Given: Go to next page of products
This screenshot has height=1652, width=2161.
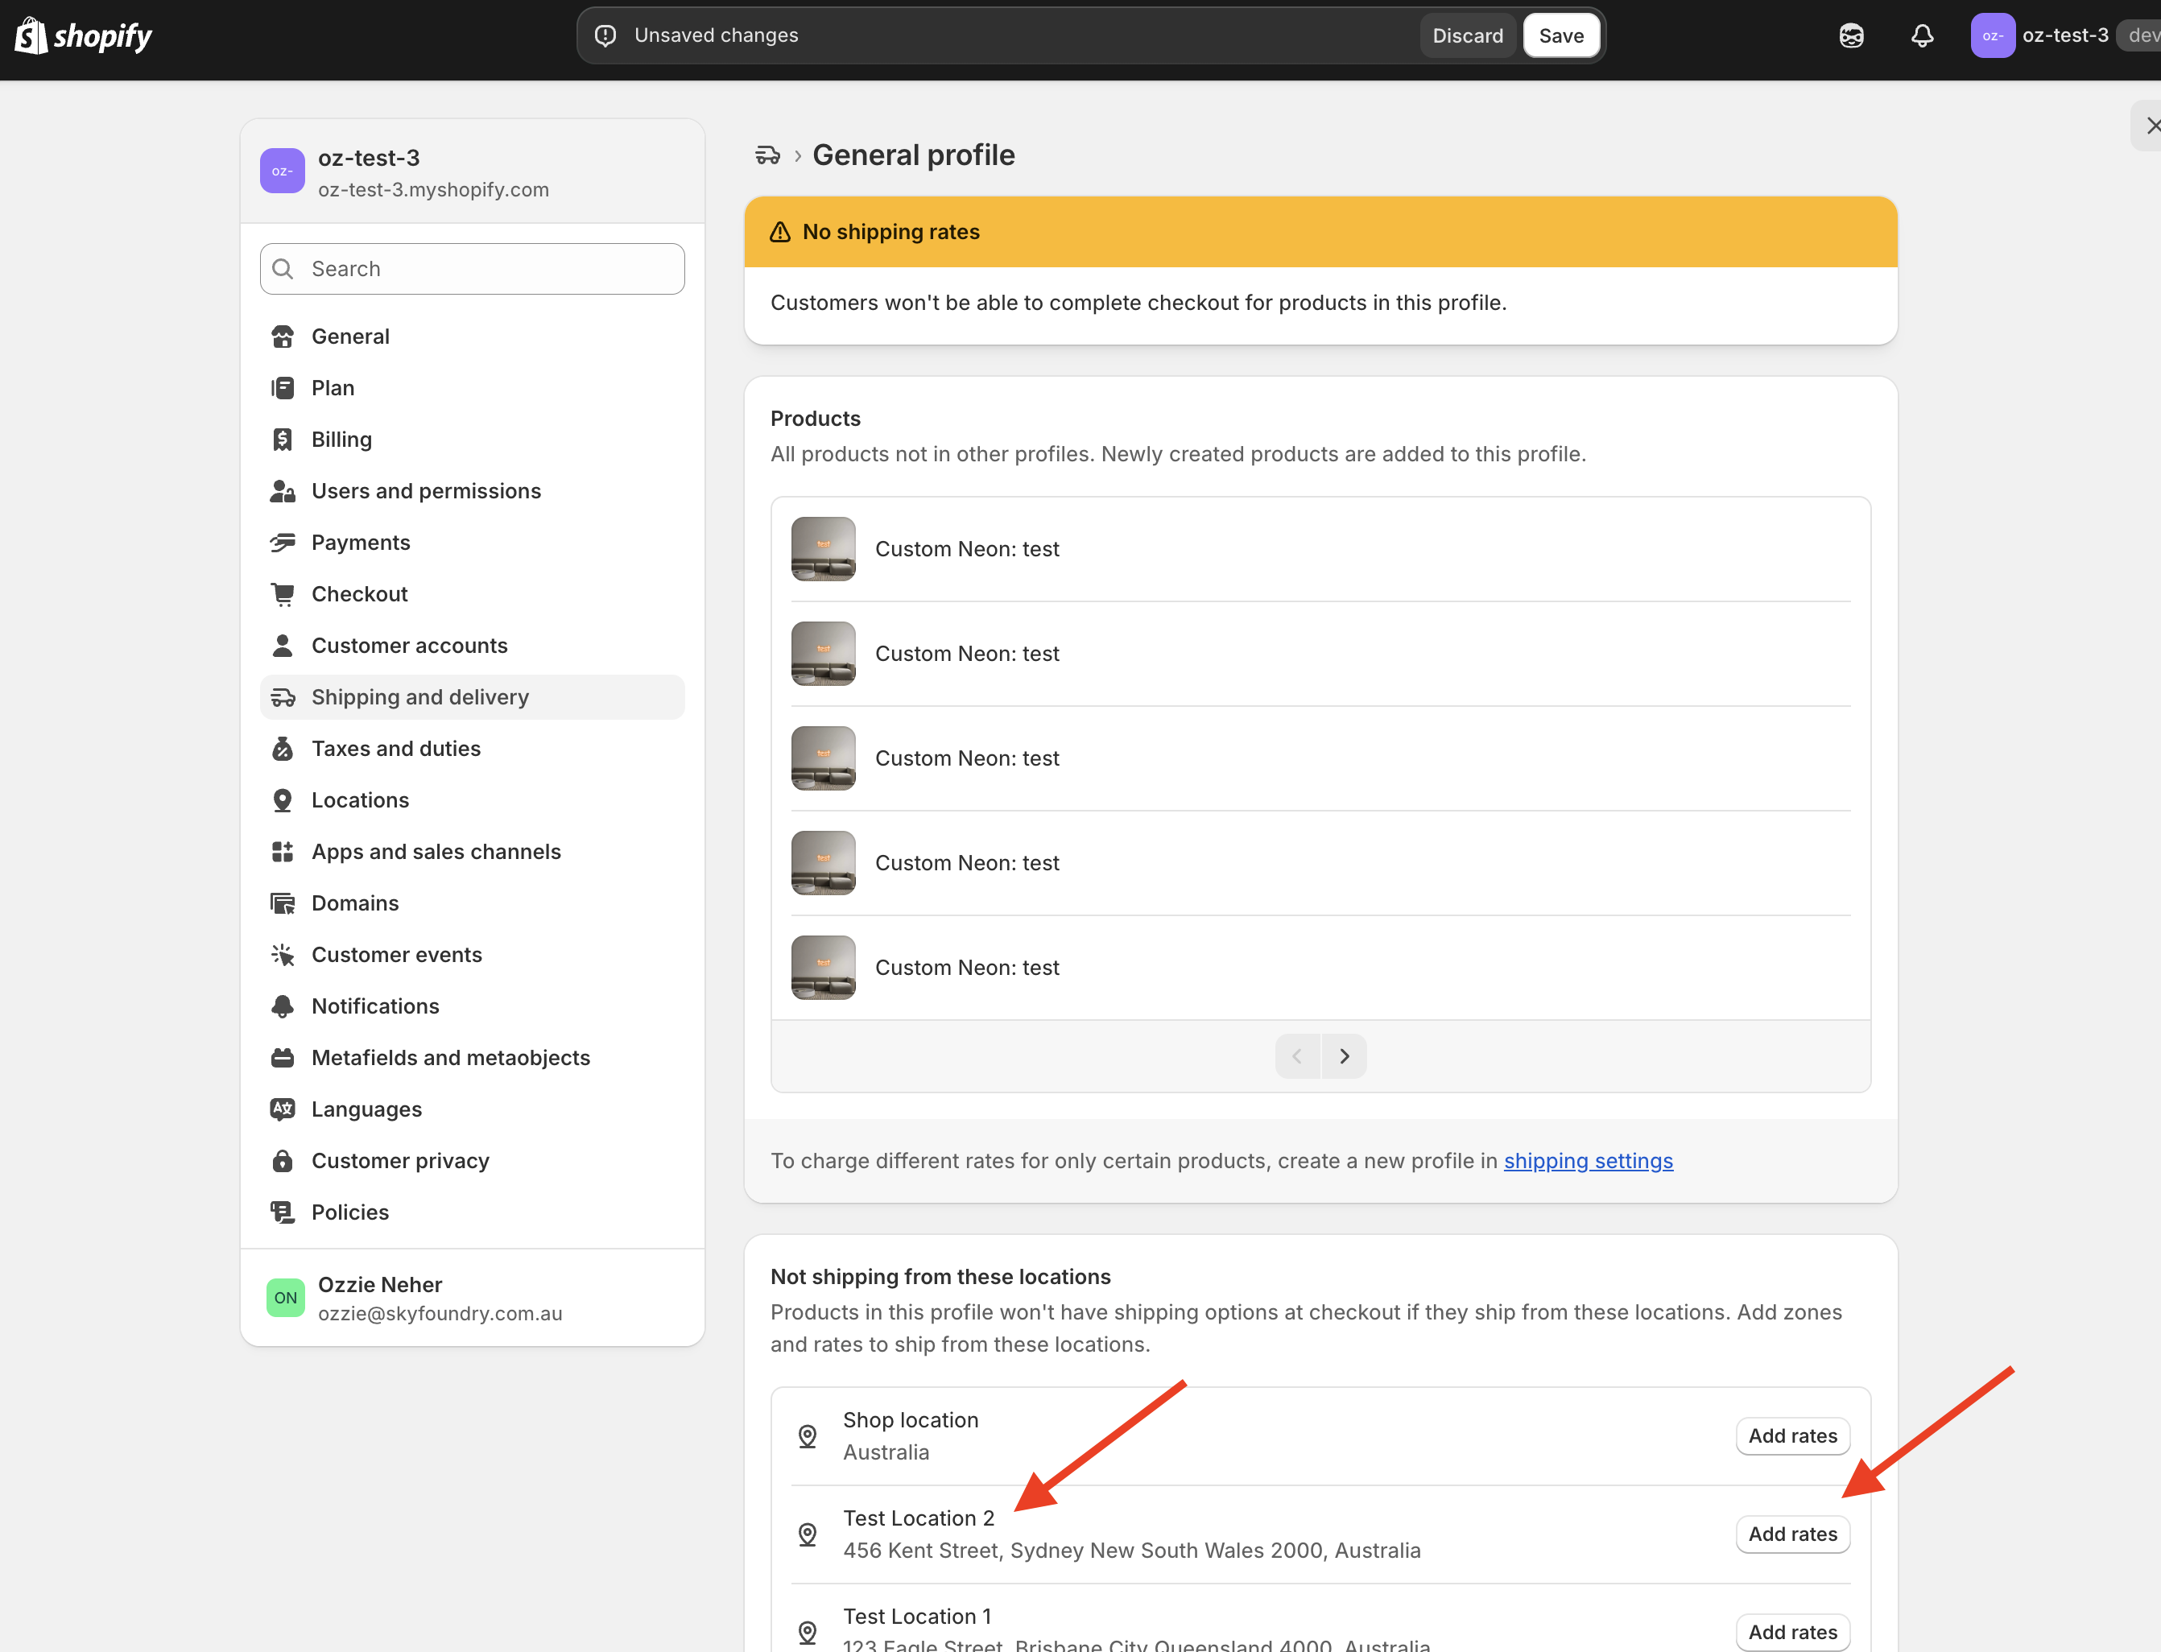Looking at the screenshot, I should coord(1344,1056).
